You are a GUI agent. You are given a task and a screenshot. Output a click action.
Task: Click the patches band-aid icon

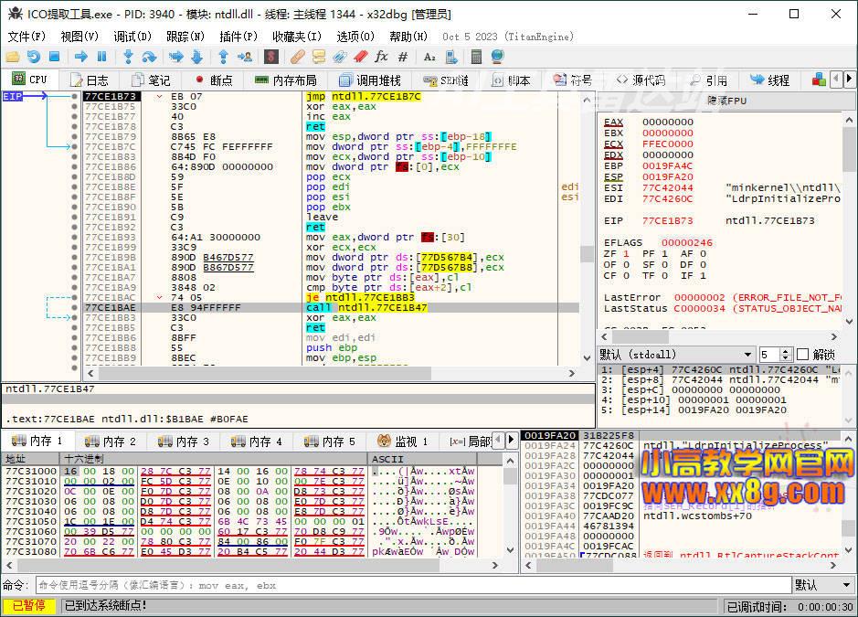pos(298,57)
